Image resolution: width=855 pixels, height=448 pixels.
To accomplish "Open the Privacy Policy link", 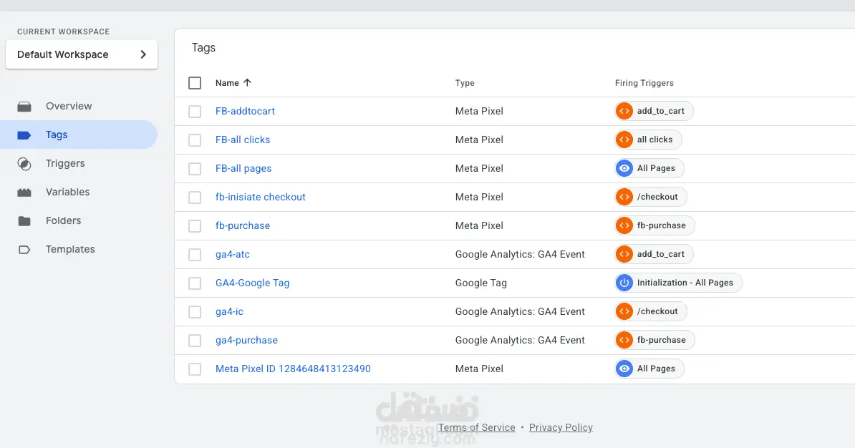I will (561, 427).
